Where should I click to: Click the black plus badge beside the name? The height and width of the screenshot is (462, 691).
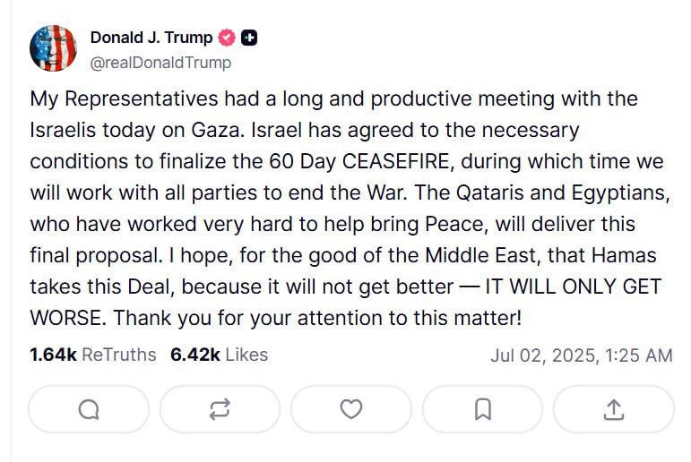(x=250, y=38)
